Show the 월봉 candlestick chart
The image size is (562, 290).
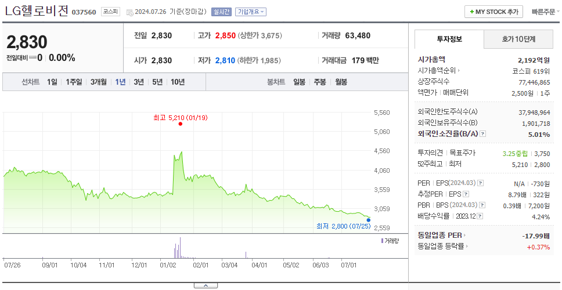pyautogui.click(x=341, y=82)
